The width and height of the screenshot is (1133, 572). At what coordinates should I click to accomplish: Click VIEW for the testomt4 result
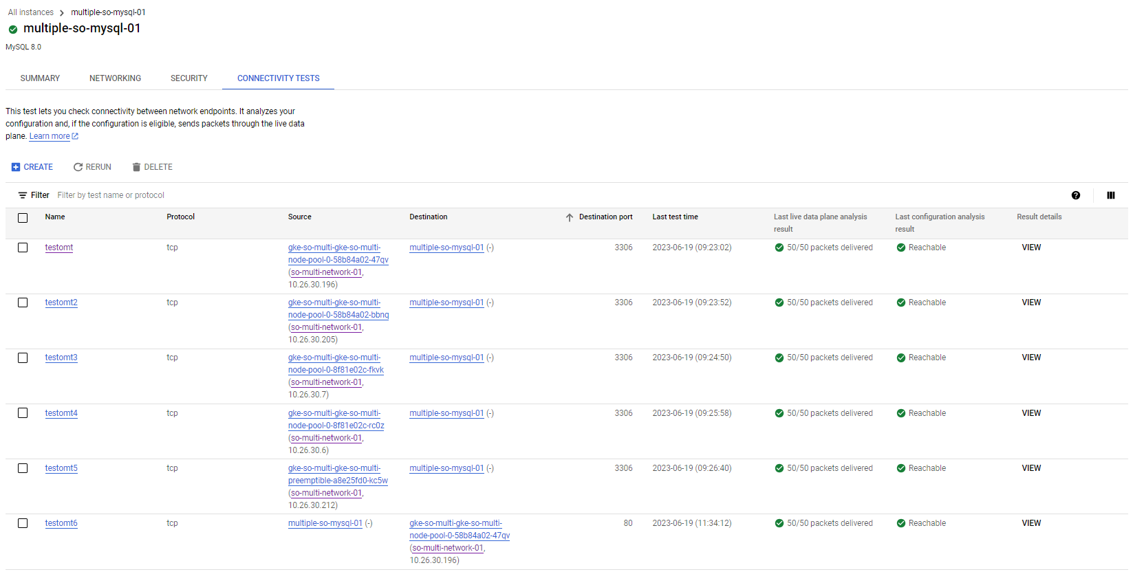point(1031,413)
